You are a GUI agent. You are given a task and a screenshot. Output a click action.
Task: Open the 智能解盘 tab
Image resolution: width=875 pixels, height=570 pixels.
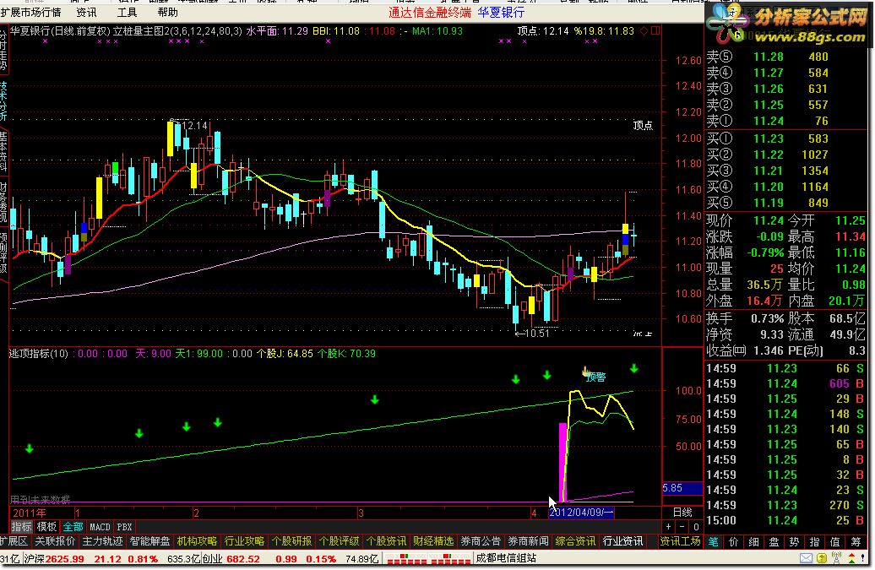click(149, 541)
